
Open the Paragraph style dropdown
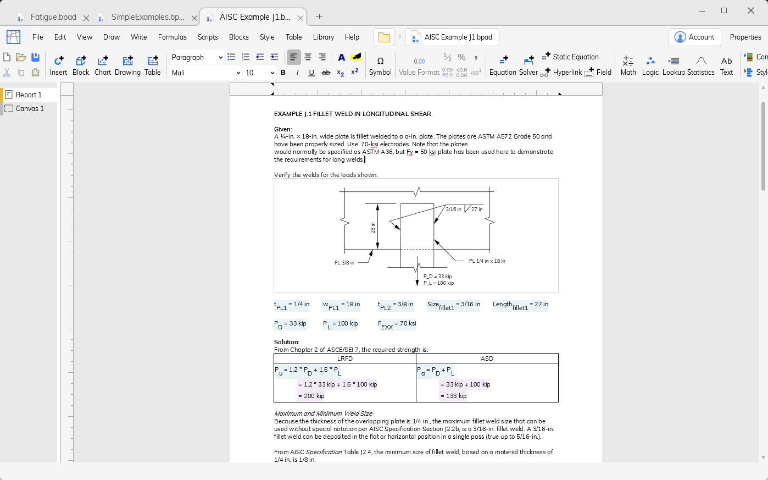tap(197, 57)
